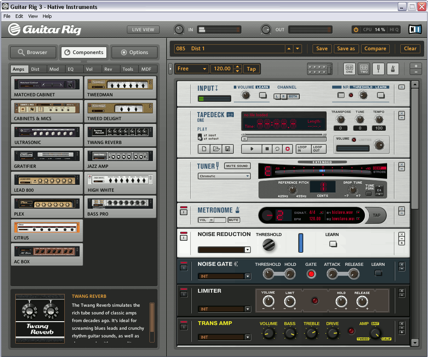Image resolution: width=428 pixels, height=357 pixels.
Task: Mute the Metronome
Action: click(x=234, y=220)
